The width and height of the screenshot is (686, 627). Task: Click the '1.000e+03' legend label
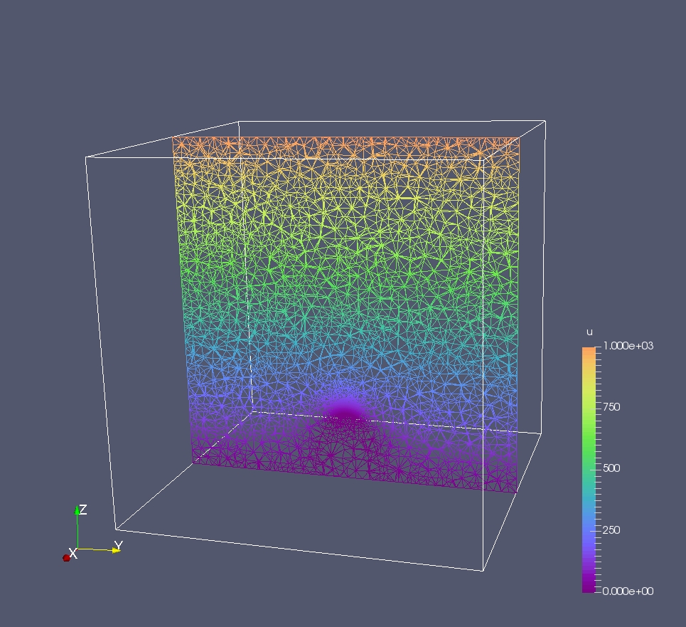pyautogui.click(x=628, y=346)
